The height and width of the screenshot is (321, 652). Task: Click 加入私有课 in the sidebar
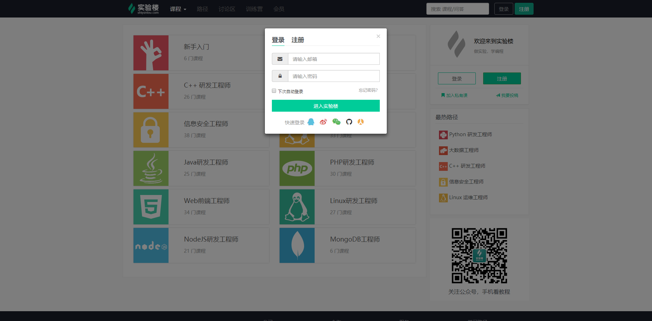coord(454,95)
